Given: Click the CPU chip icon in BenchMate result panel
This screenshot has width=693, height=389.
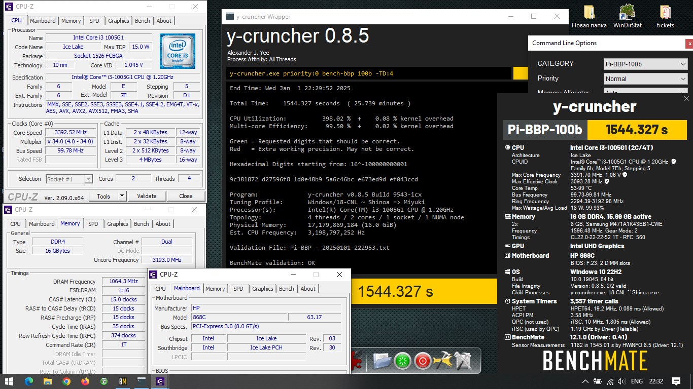Looking at the screenshot, I should pyautogui.click(x=507, y=148).
